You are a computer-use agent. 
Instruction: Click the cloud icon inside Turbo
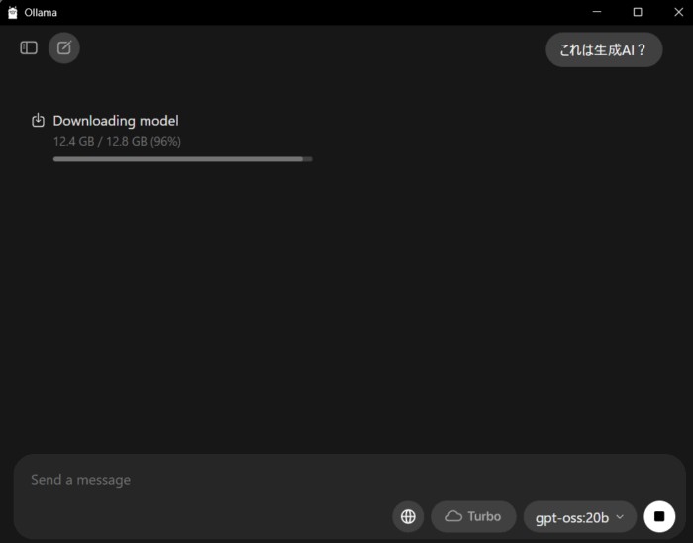click(x=453, y=516)
